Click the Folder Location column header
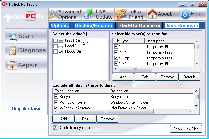Viewport: 209px width, 139px height. (x=80, y=91)
